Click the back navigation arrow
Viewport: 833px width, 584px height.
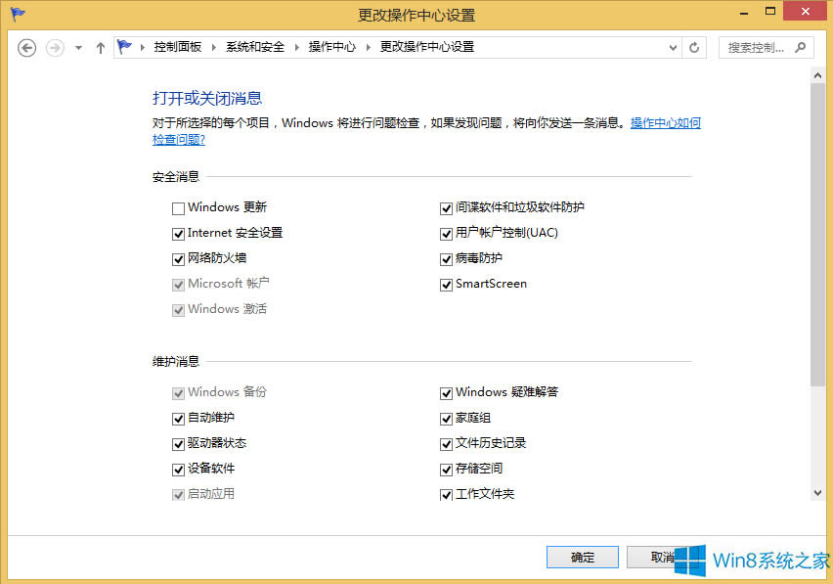26,47
